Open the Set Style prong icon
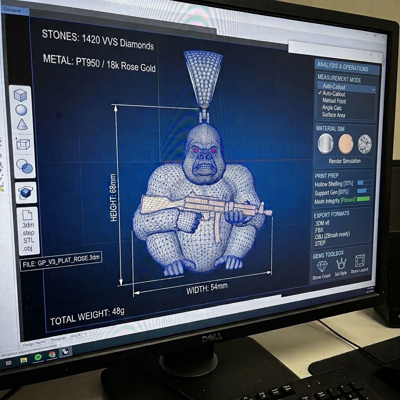 tap(341, 264)
